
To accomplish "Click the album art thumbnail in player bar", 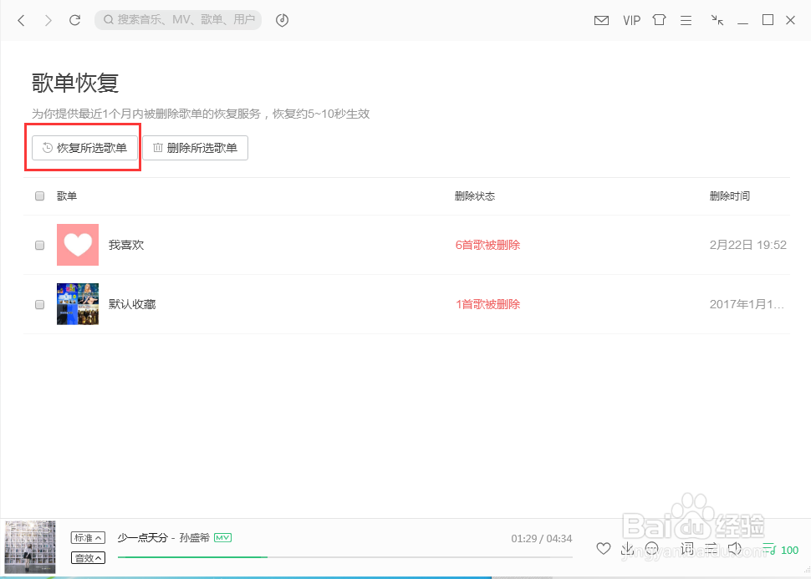I will 29,546.
